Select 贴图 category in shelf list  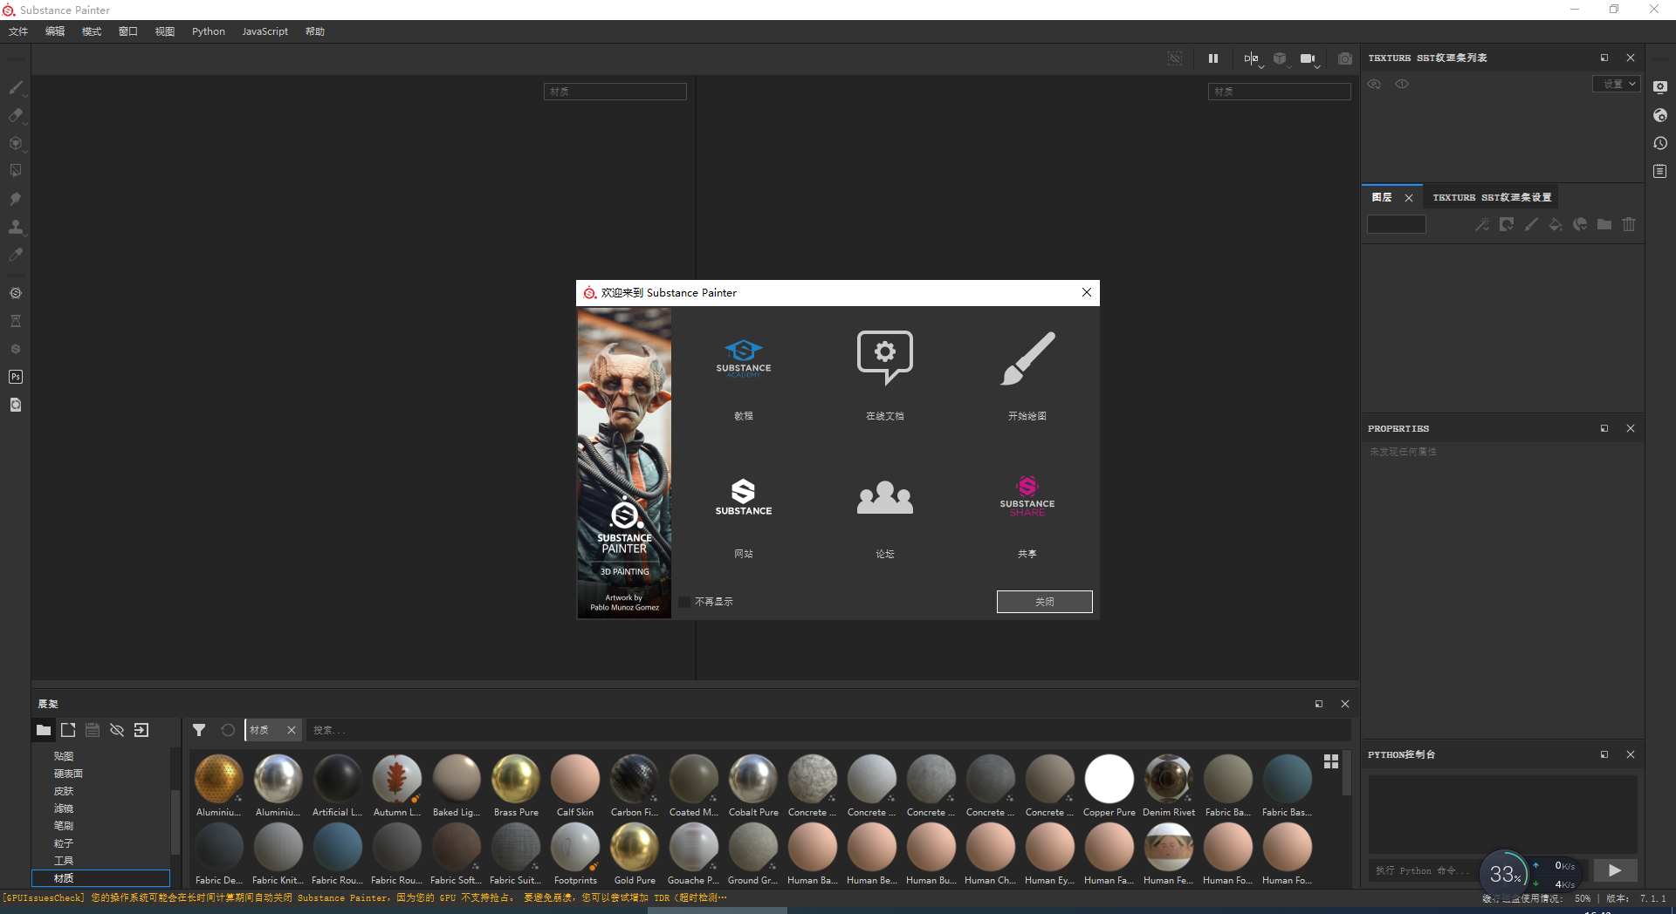tap(64, 756)
